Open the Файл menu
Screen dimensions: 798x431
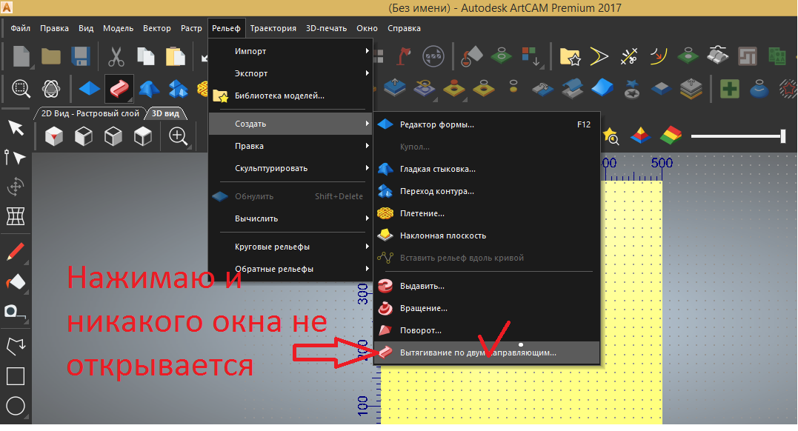tap(20, 28)
